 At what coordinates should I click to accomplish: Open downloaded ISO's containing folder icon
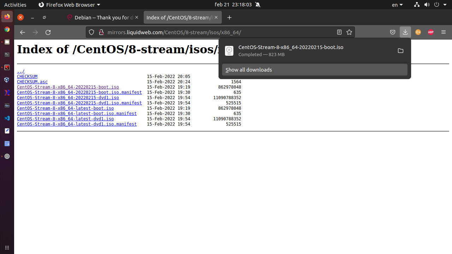pos(400,51)
